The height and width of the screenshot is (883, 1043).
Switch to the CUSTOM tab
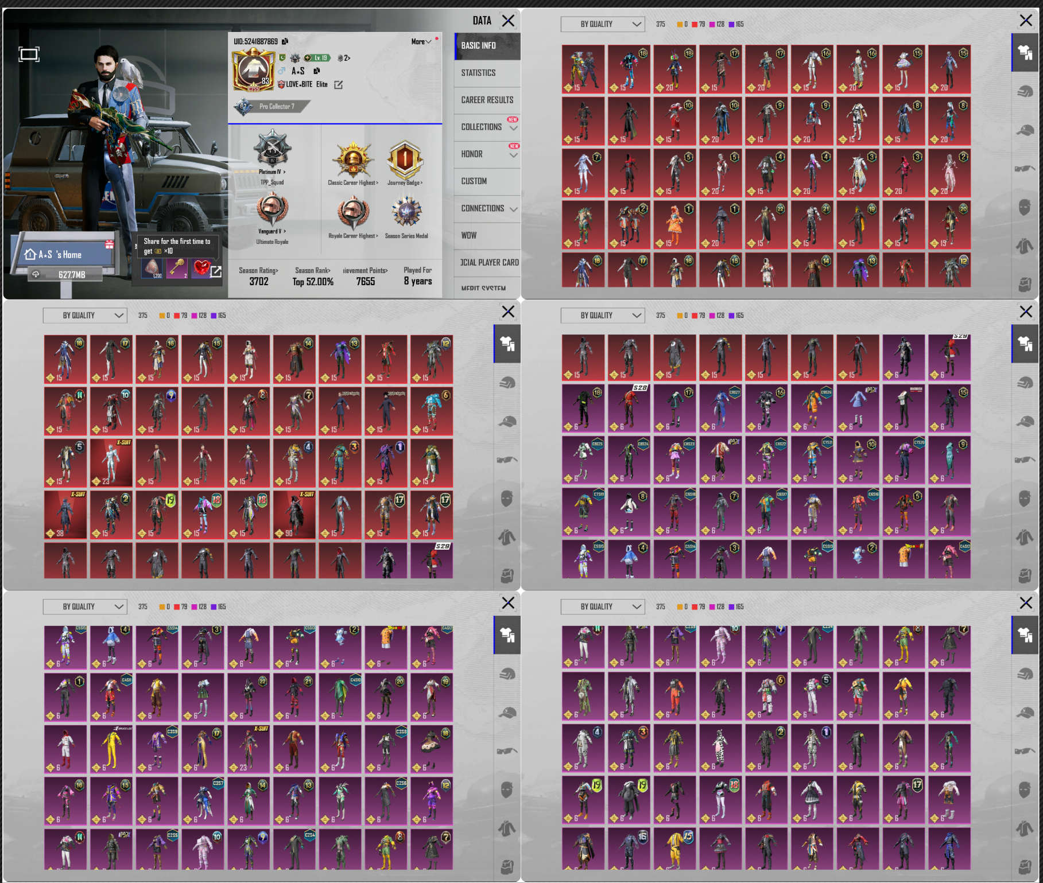tap(487, 181)
